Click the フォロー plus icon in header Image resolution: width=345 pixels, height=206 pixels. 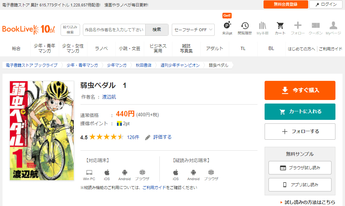298,28
